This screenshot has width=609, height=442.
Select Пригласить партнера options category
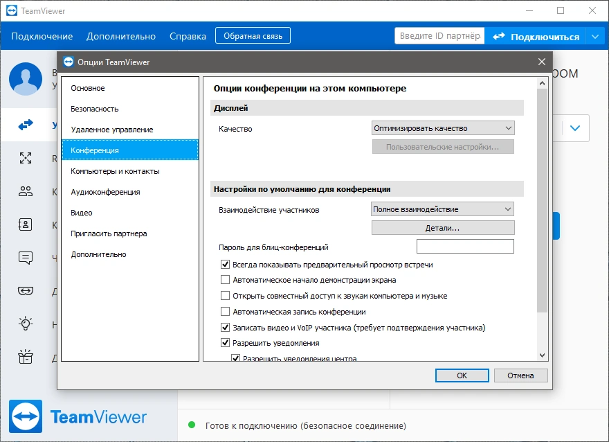point(130,233)
